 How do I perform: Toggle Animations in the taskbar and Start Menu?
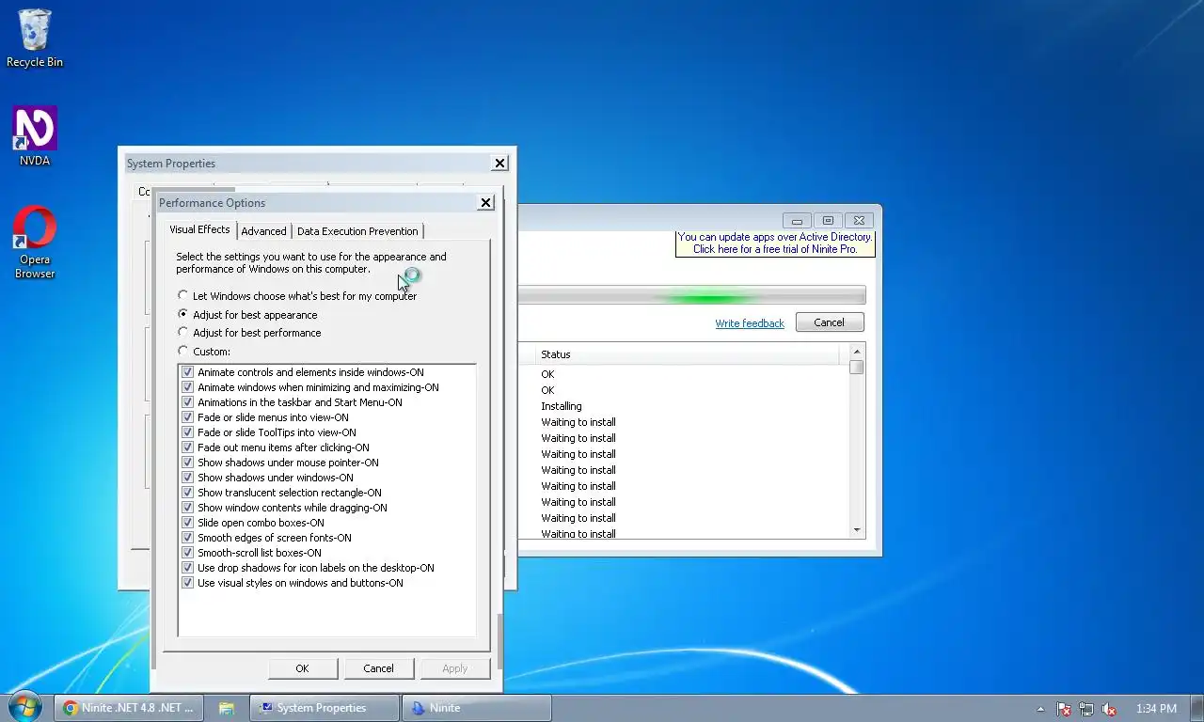pos(187,402)
